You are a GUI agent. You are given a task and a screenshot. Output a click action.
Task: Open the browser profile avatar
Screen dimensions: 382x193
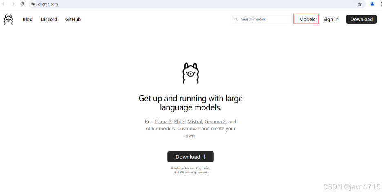372,4
